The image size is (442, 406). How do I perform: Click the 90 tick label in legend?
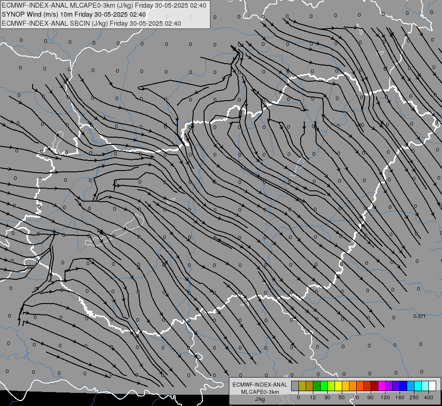pyautogui.click(x=370, y=397)
